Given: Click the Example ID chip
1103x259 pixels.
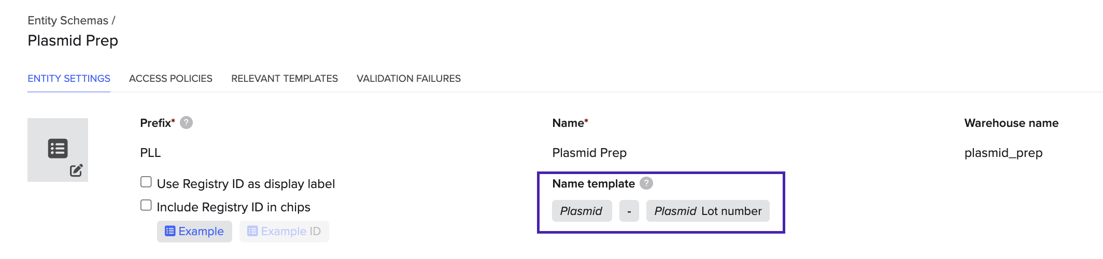Looking at the screenshot, I should [284, 232].
